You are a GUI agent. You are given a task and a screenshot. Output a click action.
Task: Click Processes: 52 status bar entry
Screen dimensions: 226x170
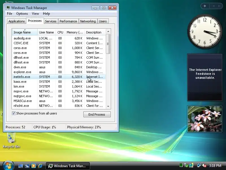click(x=16, y=127)
